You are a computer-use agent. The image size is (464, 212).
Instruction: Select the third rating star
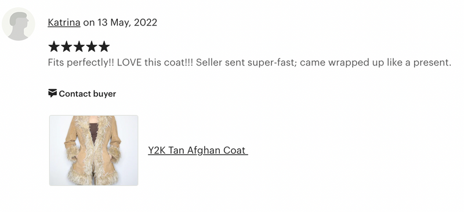[79, 46]
